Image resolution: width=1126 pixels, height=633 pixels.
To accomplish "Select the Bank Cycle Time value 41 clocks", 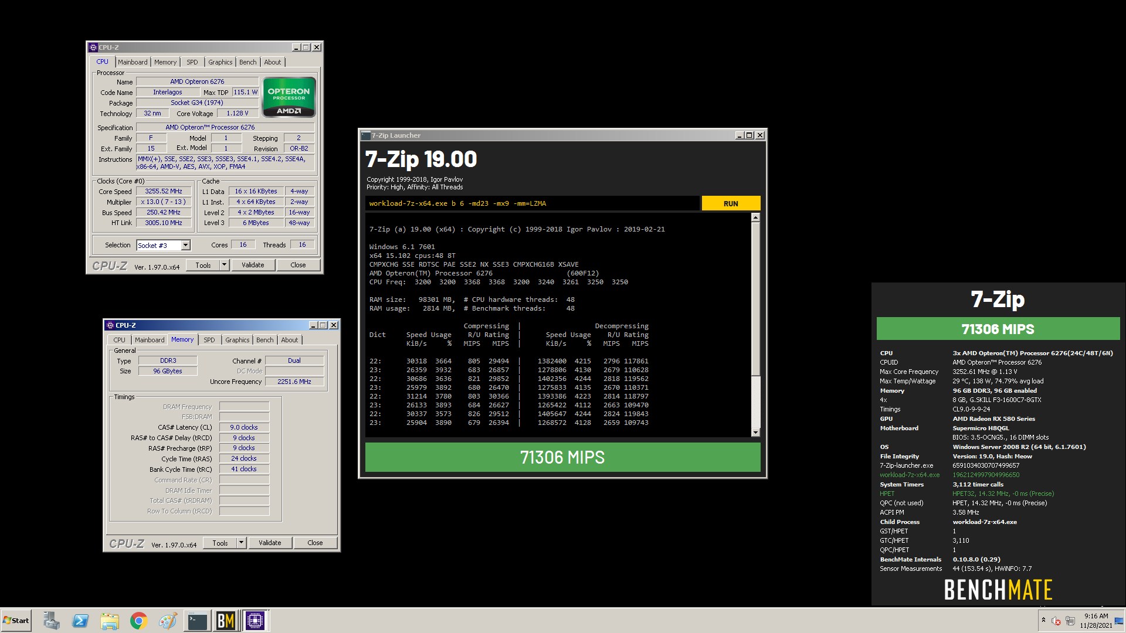I will click(244, 469).
